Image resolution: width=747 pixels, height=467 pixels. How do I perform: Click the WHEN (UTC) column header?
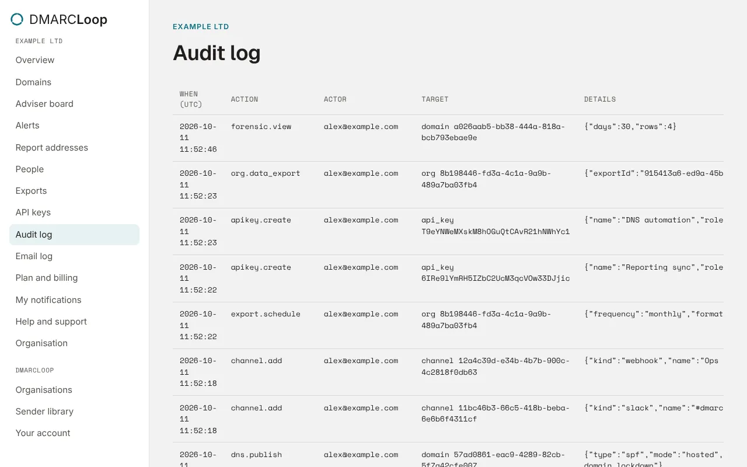click(x=191, y=99)
